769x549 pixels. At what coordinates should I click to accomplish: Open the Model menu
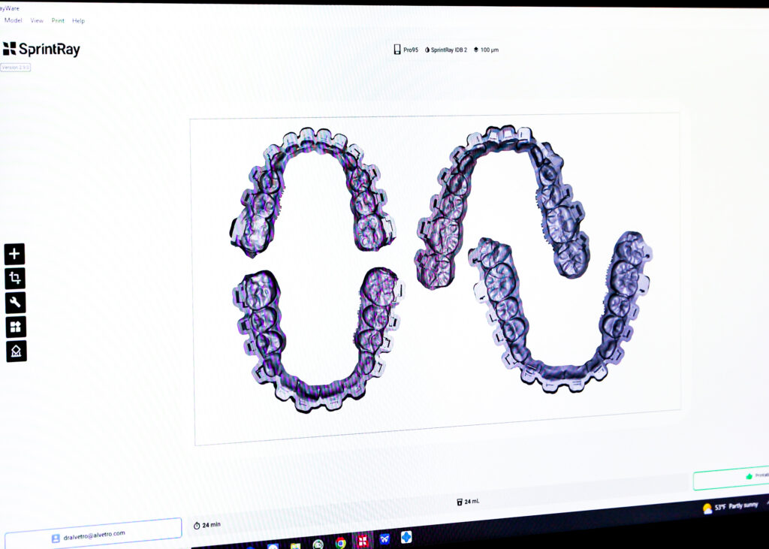click(x=13, y=20)
